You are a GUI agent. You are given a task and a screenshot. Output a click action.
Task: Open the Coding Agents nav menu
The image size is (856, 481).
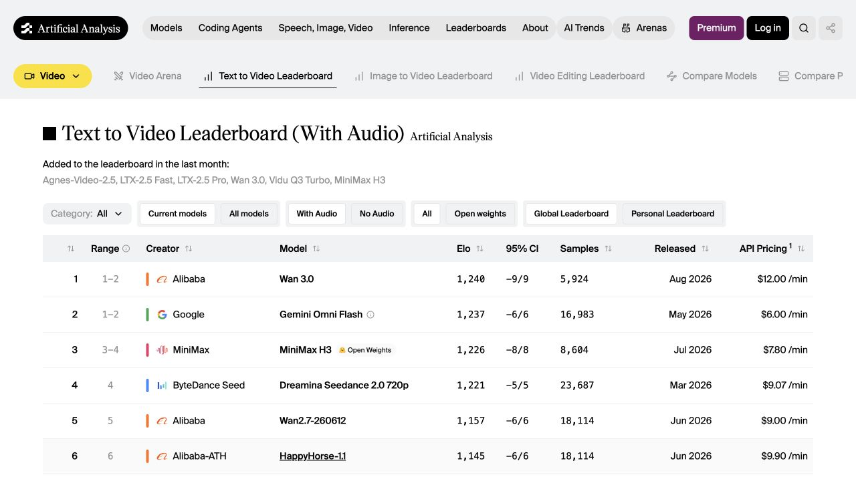coord(230,28)
